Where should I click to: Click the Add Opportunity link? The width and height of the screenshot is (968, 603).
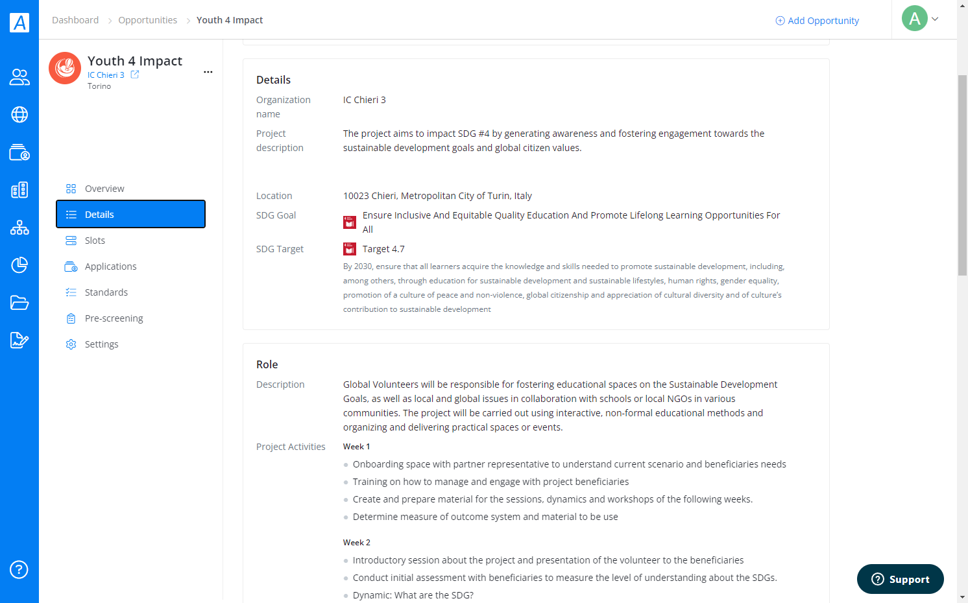[817, 21]
